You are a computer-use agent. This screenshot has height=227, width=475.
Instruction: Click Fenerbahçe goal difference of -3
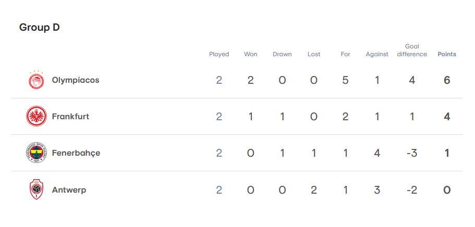[412, 153]
